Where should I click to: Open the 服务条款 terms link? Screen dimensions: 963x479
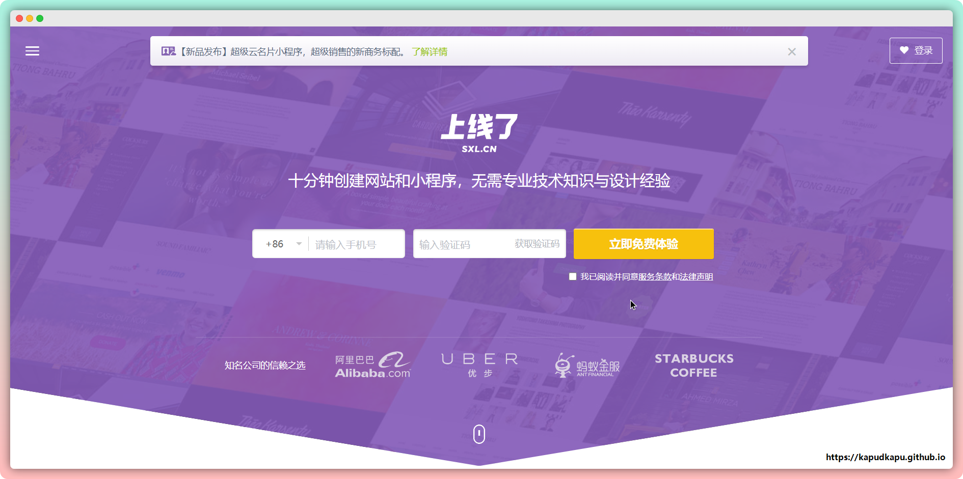655,276
